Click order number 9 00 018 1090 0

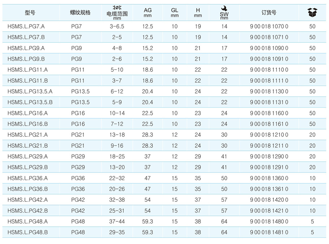click(x=269, y=48)
